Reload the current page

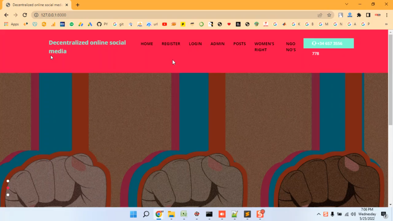[25, 15]
